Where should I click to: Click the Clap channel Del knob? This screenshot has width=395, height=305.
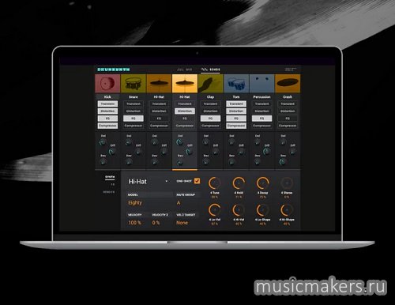pos(205,142)
